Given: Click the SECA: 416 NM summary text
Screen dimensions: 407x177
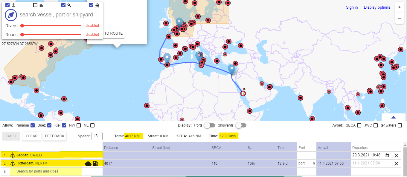Looking at the screenshot, I should (189, 136).
